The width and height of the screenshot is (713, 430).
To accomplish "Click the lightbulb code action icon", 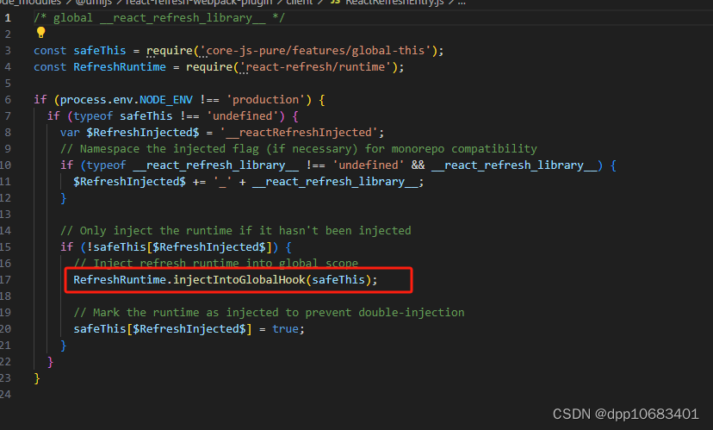I will point(40,32).
